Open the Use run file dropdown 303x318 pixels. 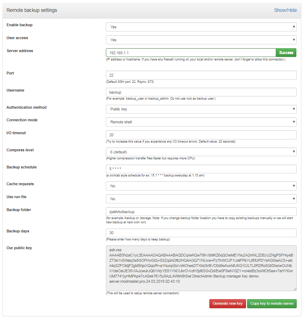(201, 198)
